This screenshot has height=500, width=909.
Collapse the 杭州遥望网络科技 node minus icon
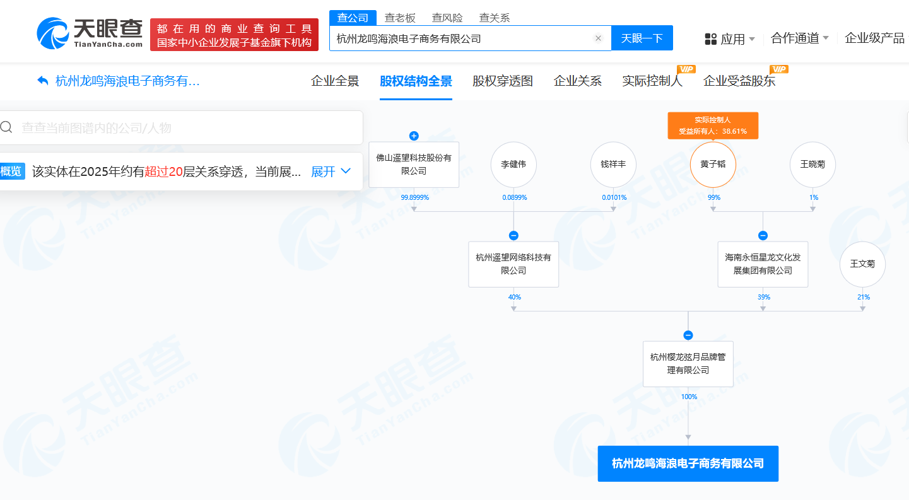[513, 236]
